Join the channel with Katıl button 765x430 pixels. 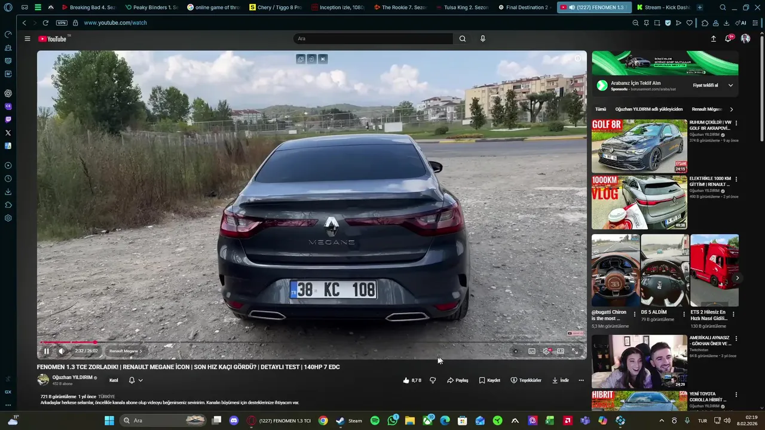[114, 380]
